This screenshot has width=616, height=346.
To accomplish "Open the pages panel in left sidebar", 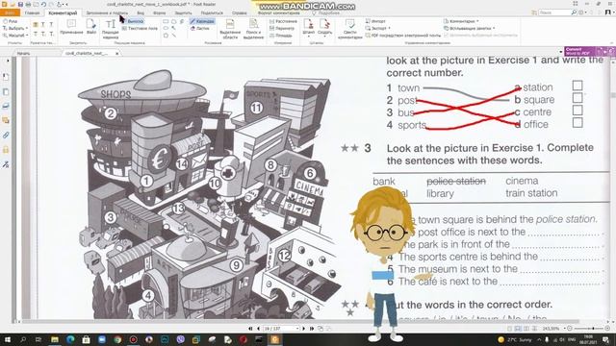I will (x=6, y=92).
